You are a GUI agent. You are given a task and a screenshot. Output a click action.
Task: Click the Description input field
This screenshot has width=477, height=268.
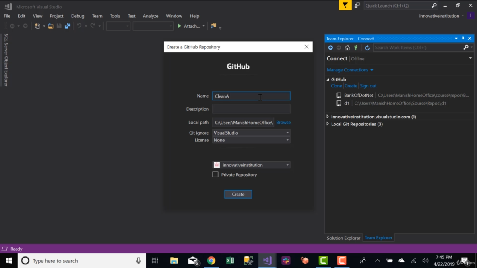[251, 109]
